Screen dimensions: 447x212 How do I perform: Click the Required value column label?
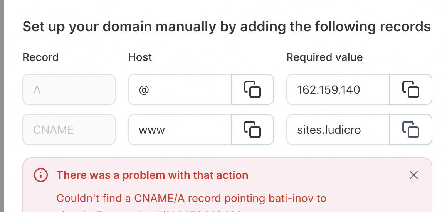click(x=324, y=57)
